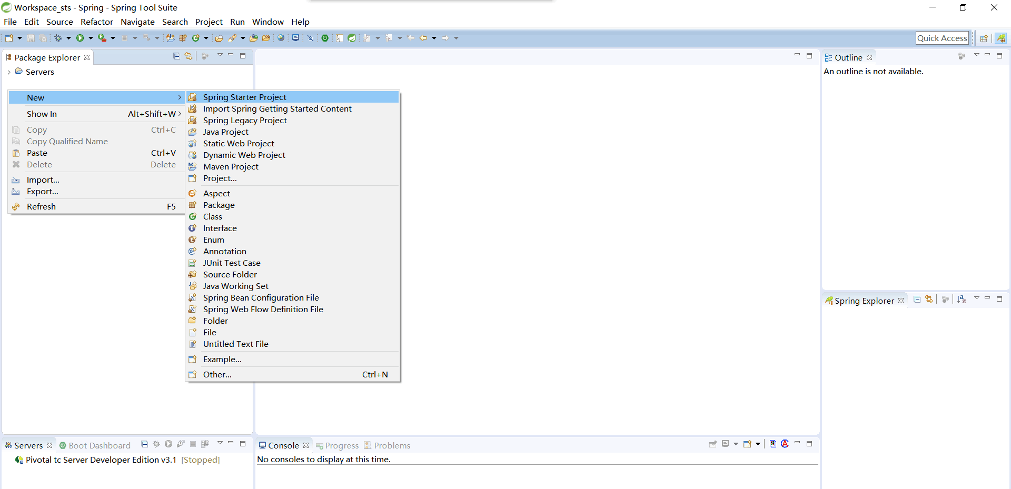The width and height of the screenshot is (1011, 489).
Task: Click the green Spring Boot power icon
Action: (x=325, y=38)
